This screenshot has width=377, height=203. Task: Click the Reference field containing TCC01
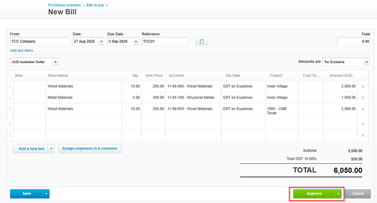click(165, 41)
